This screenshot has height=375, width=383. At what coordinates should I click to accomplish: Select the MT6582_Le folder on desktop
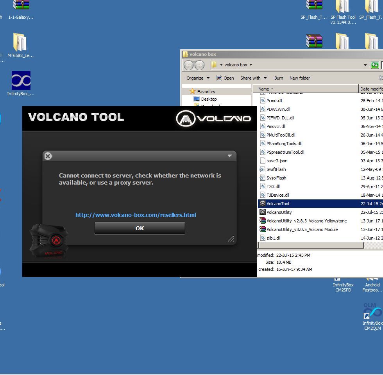20,45
